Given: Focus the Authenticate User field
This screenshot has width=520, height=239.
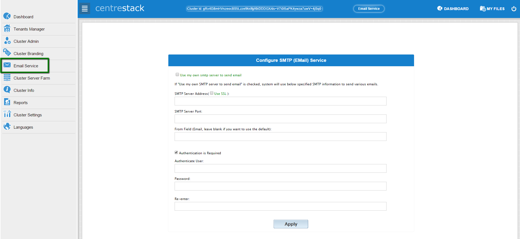Looking at the screenshot, I should coord(280,168).
